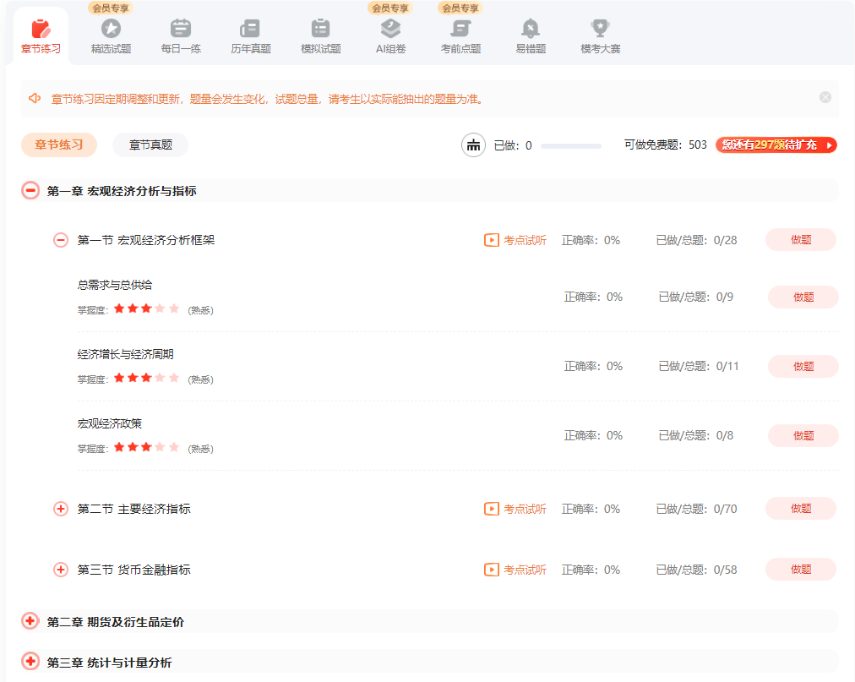Click 做题 for 经济增长与经济周期

pyautogui.click(x=803, y=366)
